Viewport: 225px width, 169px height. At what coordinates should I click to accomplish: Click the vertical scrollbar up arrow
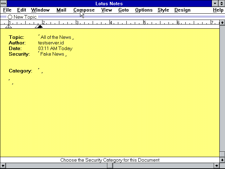tap(222, 23)
